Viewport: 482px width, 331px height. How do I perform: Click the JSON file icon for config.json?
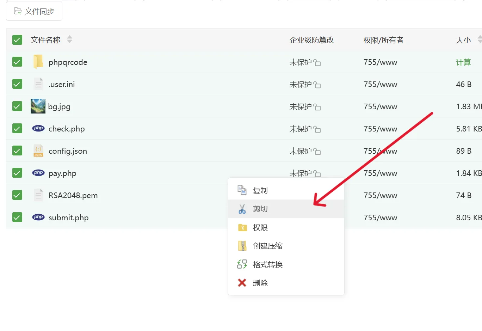(x=38, y=151)
